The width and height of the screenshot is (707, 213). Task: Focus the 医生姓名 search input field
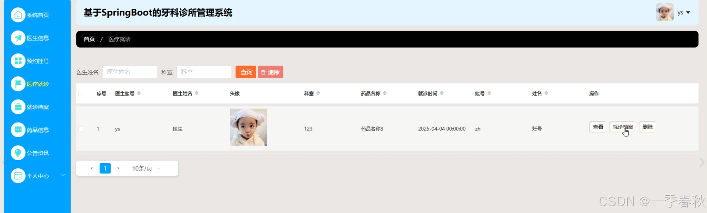click(130, 72)
